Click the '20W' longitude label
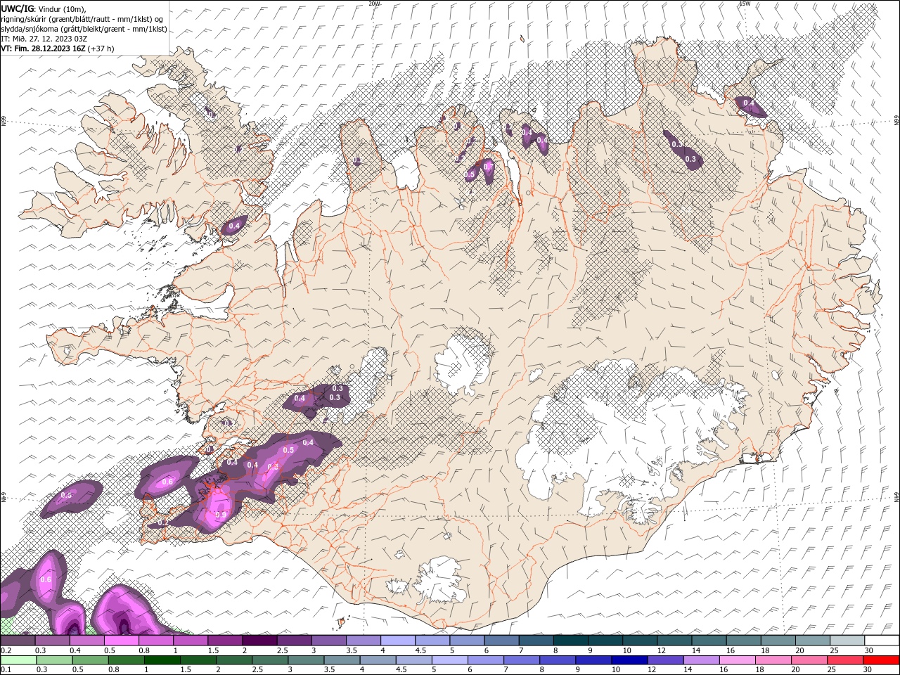This screenshot has height=675, width=900. pos(374,4)
